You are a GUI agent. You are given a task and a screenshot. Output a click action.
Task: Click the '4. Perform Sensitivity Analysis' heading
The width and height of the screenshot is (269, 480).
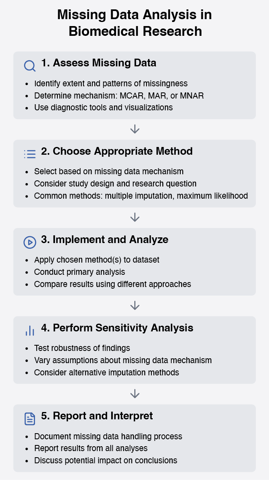coord(117,328)
